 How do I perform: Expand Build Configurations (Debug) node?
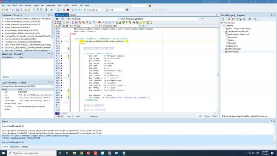pos(224,28)
